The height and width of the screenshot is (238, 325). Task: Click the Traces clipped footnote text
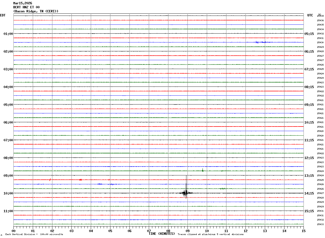211,235
